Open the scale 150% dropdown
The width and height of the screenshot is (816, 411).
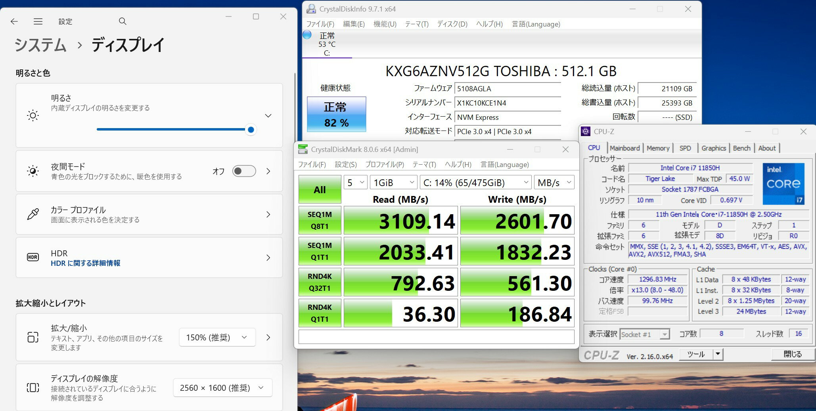point(216,338)
